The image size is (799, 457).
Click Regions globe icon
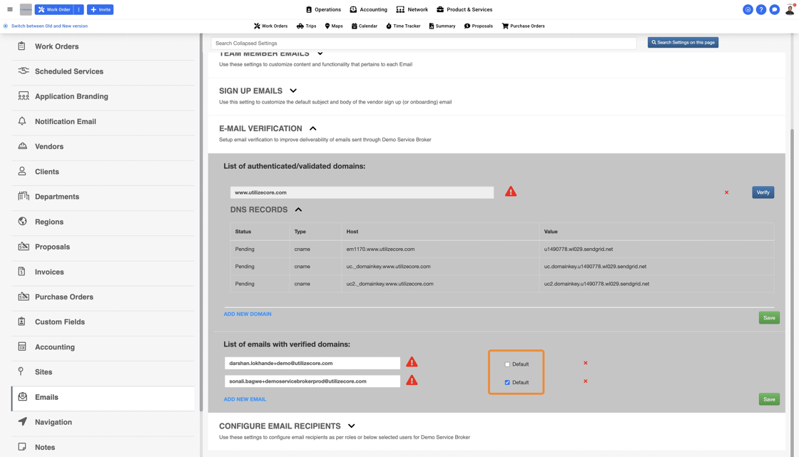pyautogui.click(x=22, y=221)
